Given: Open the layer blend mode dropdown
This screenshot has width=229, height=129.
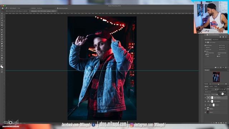Looking at the screenshot, I should coord(211,92).
